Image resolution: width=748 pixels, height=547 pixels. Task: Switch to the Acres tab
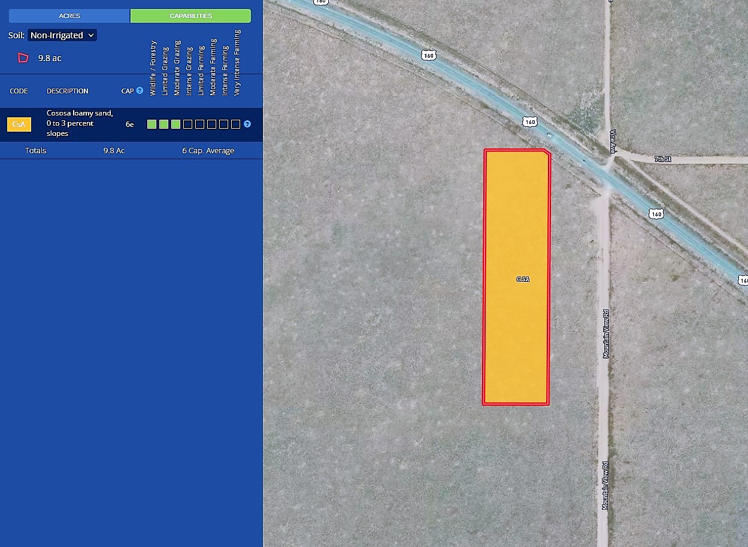coord(69,16)
